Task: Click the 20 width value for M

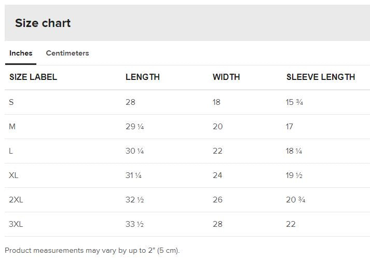Action: coord(217,126)
